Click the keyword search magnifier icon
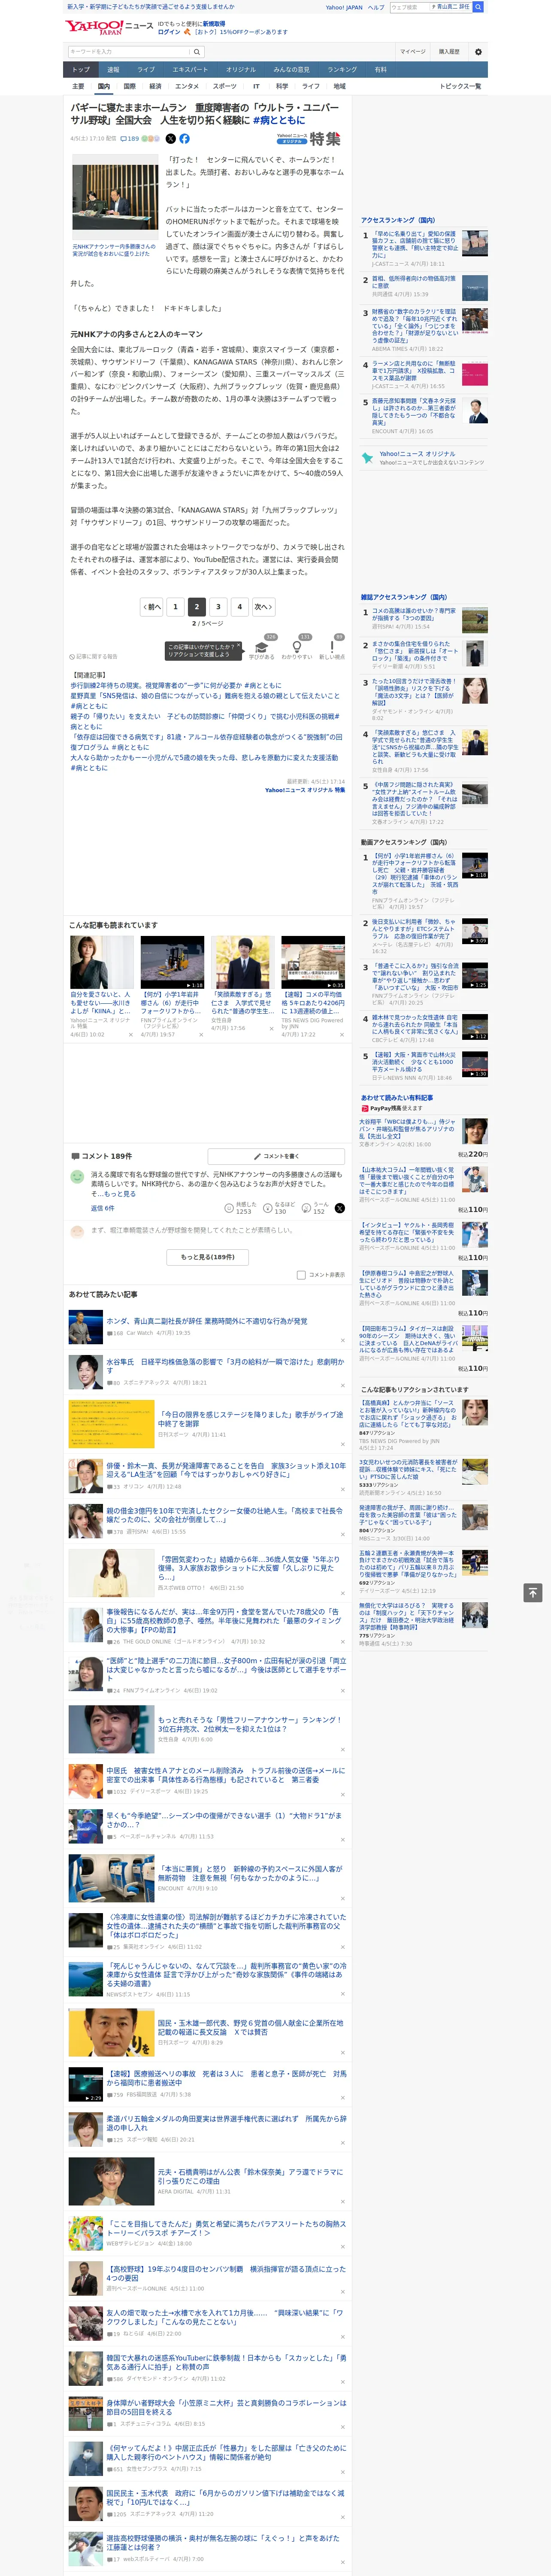551x2576 pixels. point(197,52)
